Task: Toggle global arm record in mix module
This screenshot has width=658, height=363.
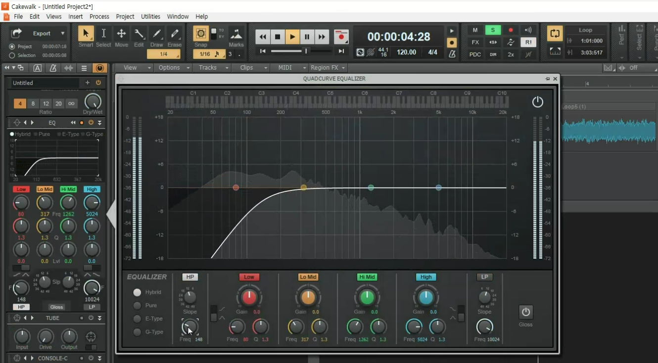Action: pos(511,30)
